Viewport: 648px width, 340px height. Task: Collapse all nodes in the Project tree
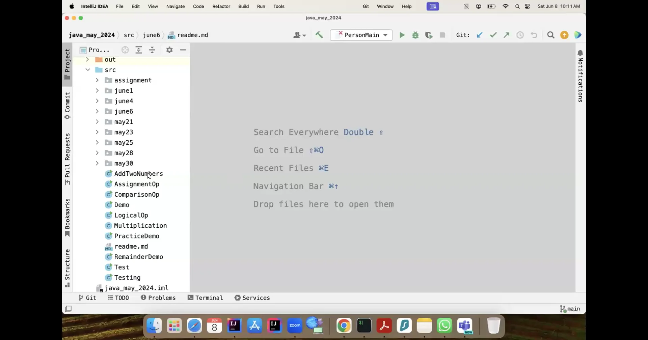coord(153,50)
